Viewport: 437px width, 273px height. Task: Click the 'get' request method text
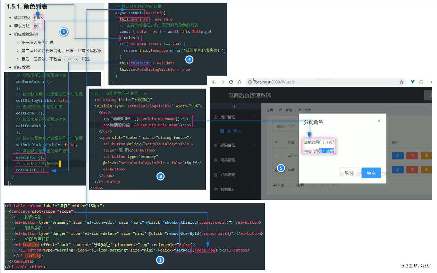[x=37, y=26]
